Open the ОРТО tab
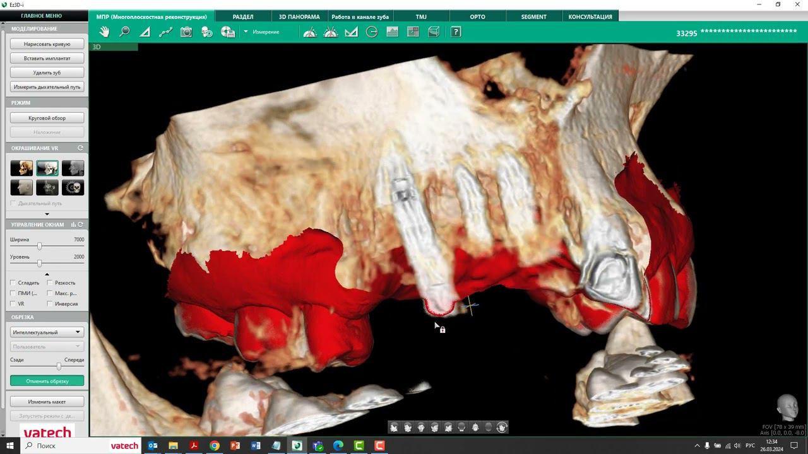This screenshot has width=808, height=454. click(478, 16)
